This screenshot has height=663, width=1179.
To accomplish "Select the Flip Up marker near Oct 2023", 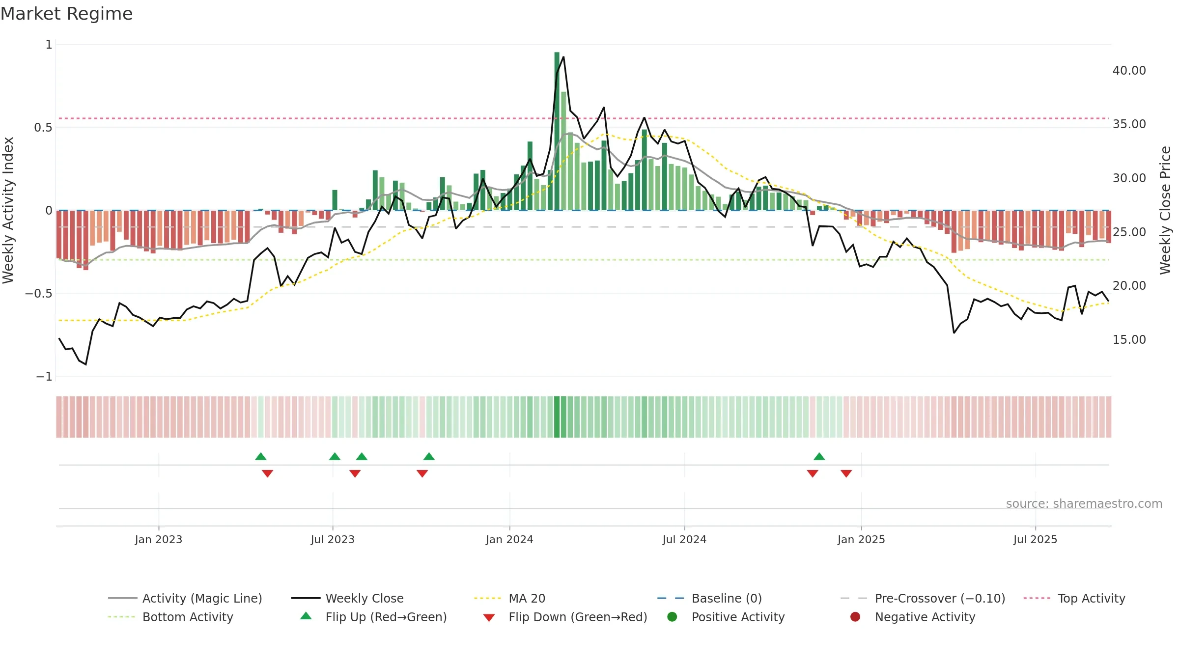I will [x=429, y=457].
